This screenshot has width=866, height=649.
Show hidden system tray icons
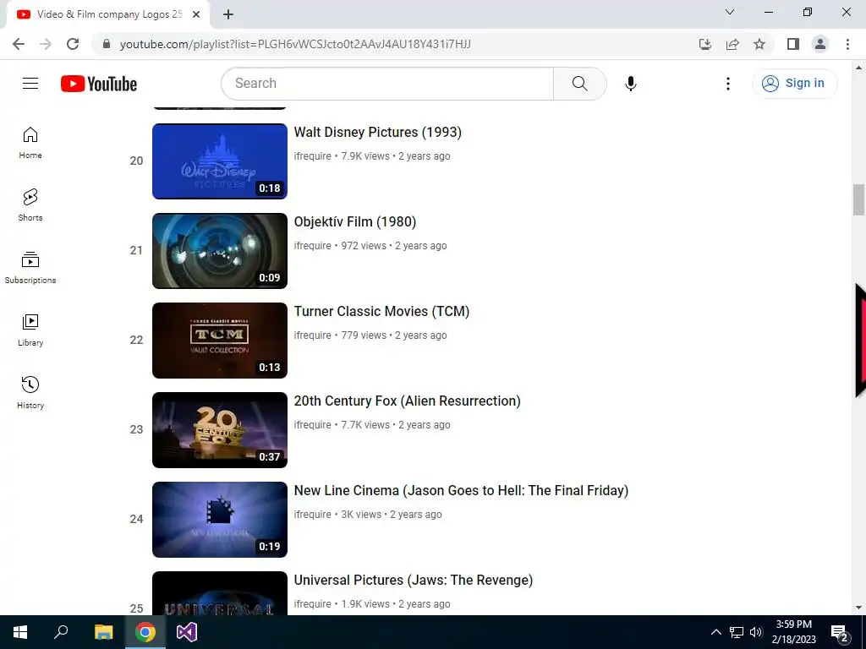(x=715, y=632)
